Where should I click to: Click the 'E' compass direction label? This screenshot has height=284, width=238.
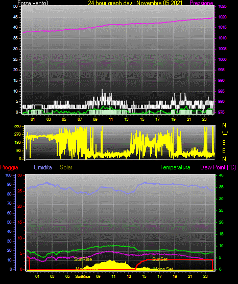224,150
